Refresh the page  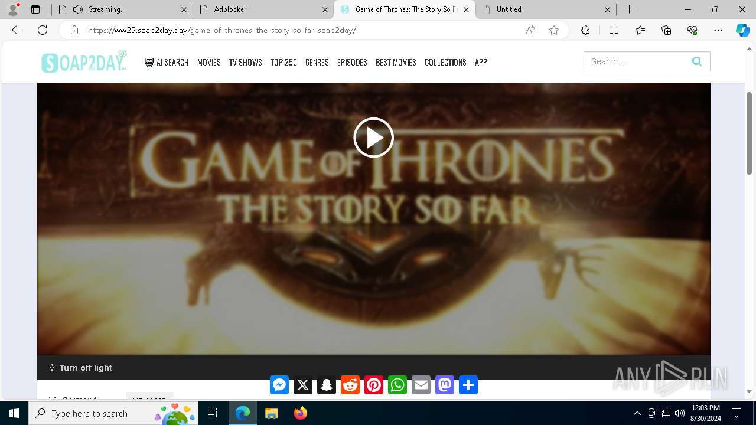point(43,30)
